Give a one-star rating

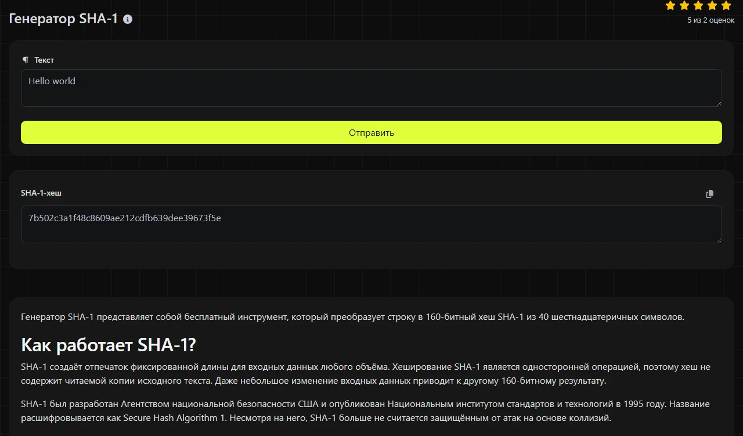point(670,6)
